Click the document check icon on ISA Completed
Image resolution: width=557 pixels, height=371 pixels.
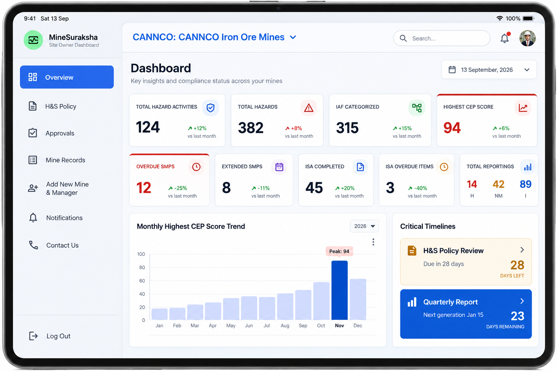360,167
